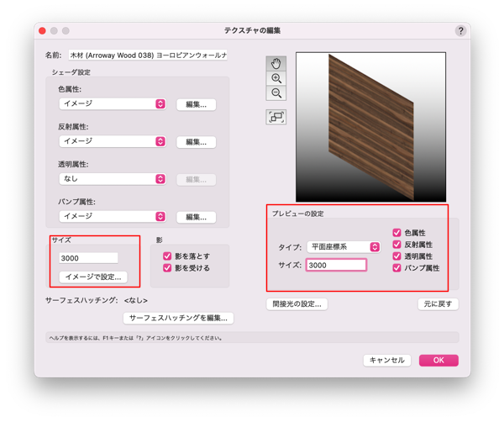Image resolution: width=504 pixels, height=422 pixels.
Task: Click イメージで設定 button
Action: pyautogui.click(x=93, y=277)
